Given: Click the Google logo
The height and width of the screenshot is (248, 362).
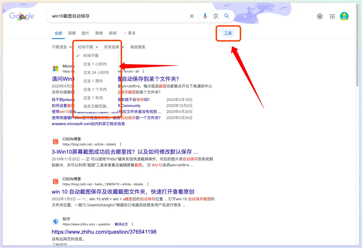Looking at the screenshot, I should [x=22, y=16].
